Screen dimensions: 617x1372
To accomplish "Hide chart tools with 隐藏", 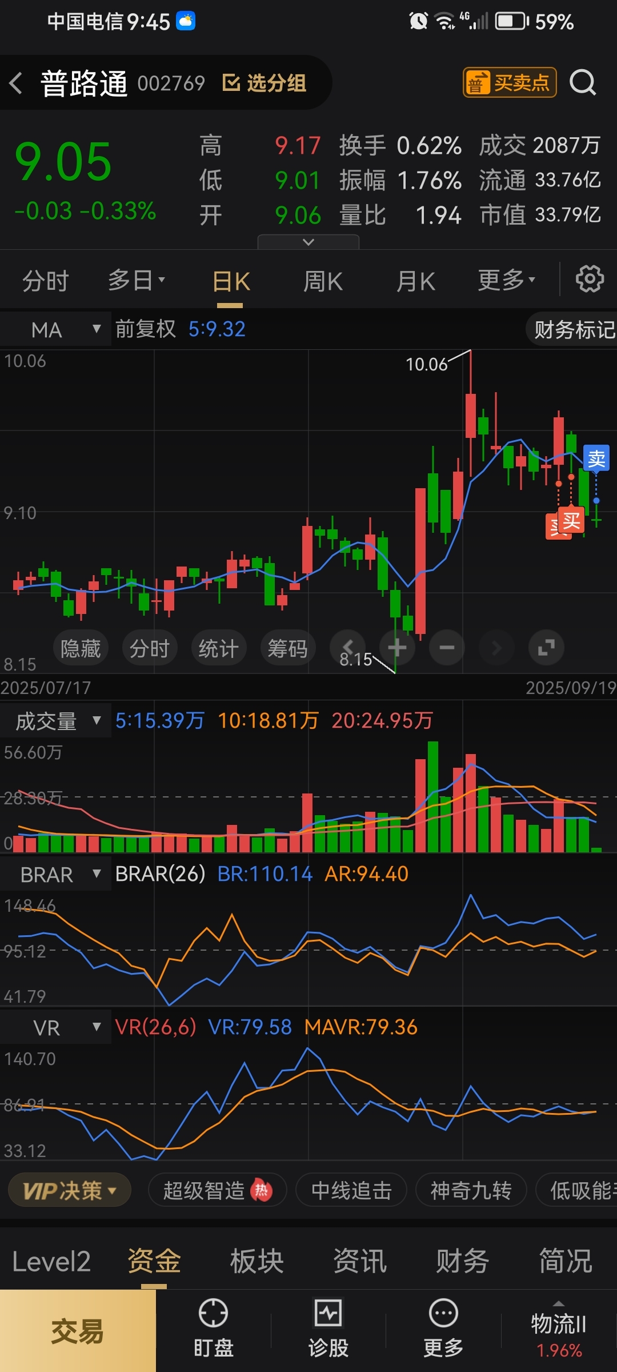I will pyautogui.click(x=81, y=648).
